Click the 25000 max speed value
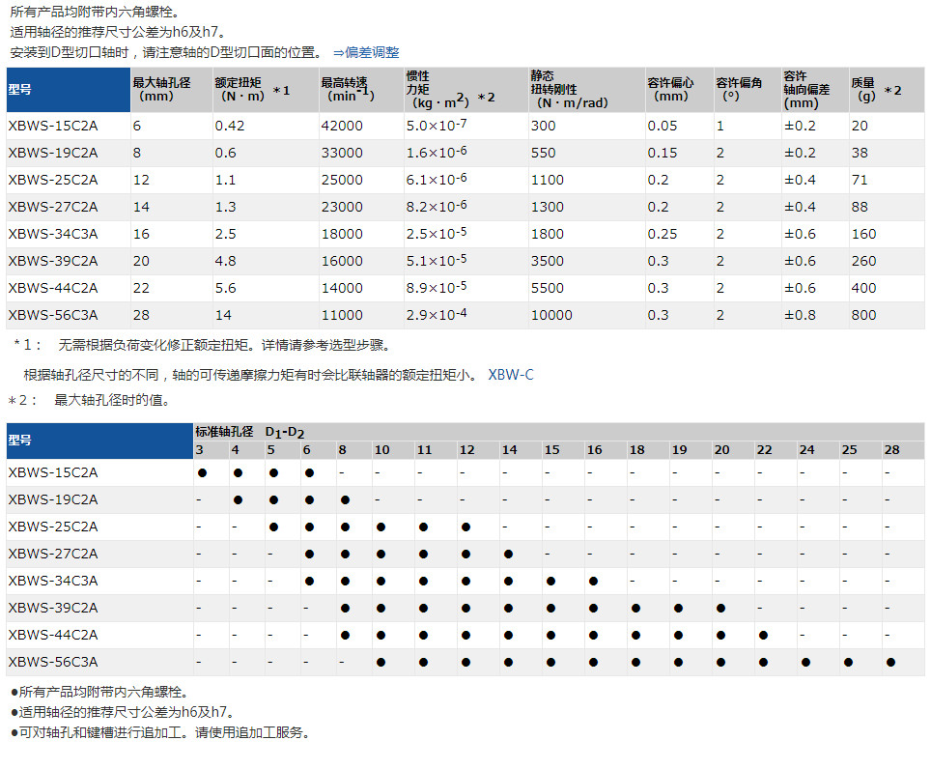This screenshot has height=769, width=931. 342,180
